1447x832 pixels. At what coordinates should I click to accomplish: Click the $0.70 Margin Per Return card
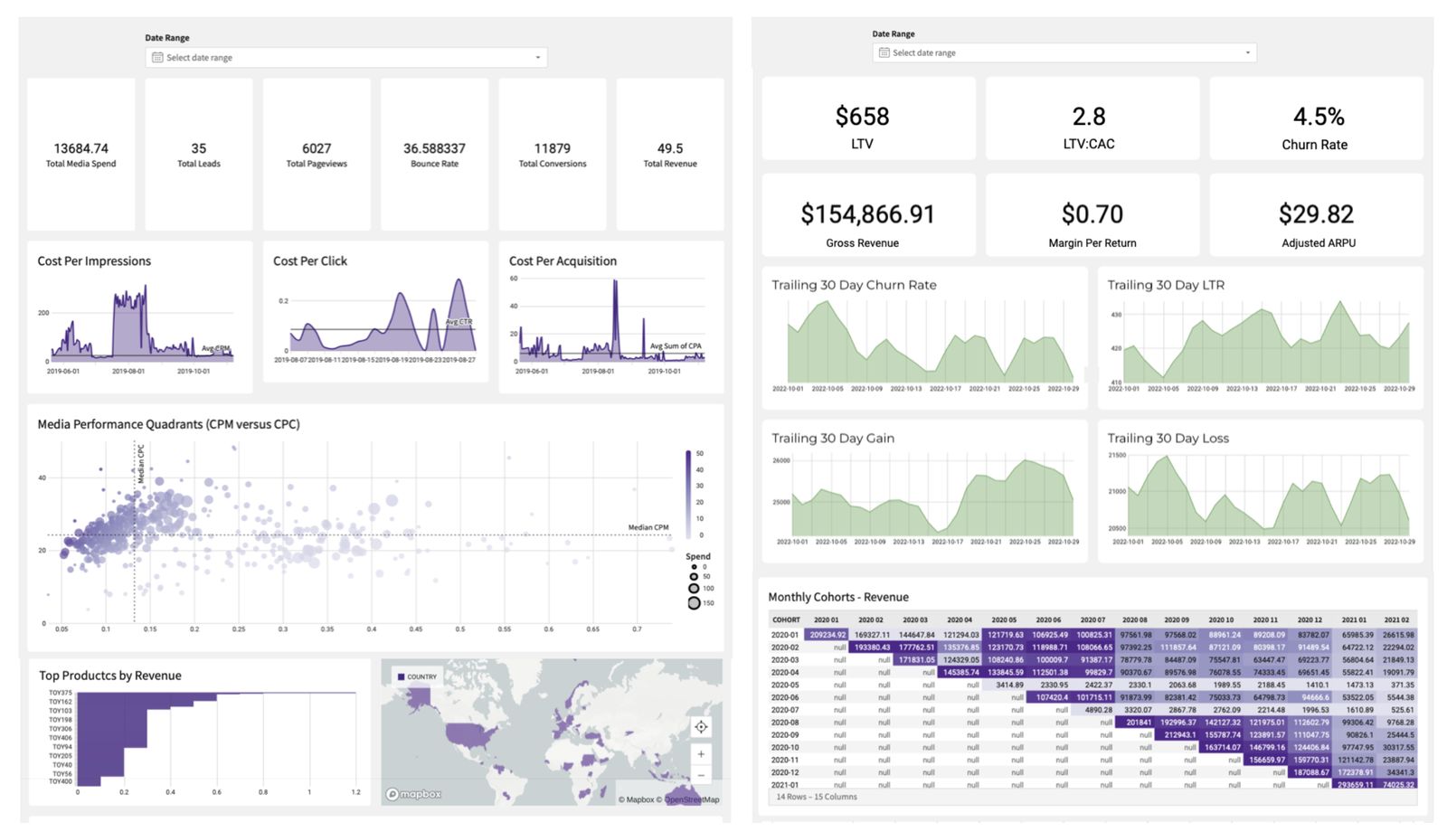tap(1092, 215)
